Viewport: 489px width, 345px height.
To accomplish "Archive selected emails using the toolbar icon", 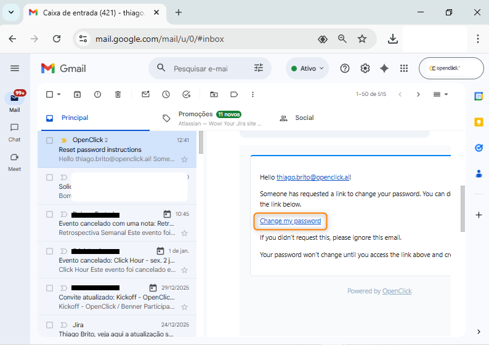I will click(x=77, y=94).
